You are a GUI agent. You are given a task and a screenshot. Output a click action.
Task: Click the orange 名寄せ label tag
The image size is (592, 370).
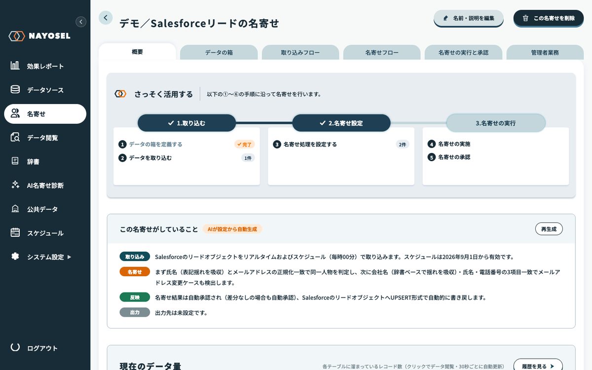[x=135, y=272]
